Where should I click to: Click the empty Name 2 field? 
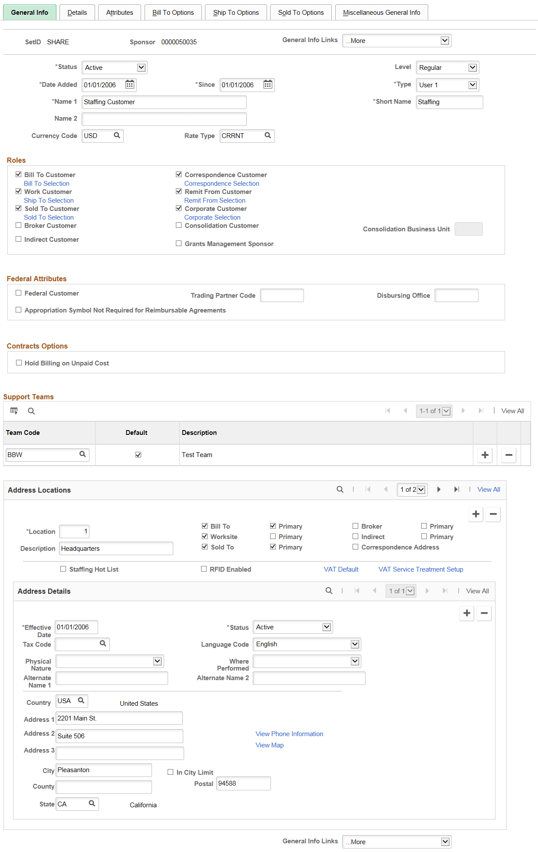coord(164,119)
